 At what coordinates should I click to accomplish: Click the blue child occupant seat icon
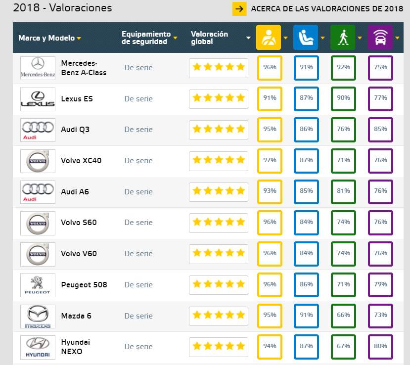tap(306, 38)
